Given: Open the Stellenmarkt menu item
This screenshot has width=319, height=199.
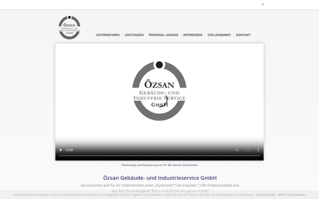Looking at the screenshot, I should (x=219, y=35).
